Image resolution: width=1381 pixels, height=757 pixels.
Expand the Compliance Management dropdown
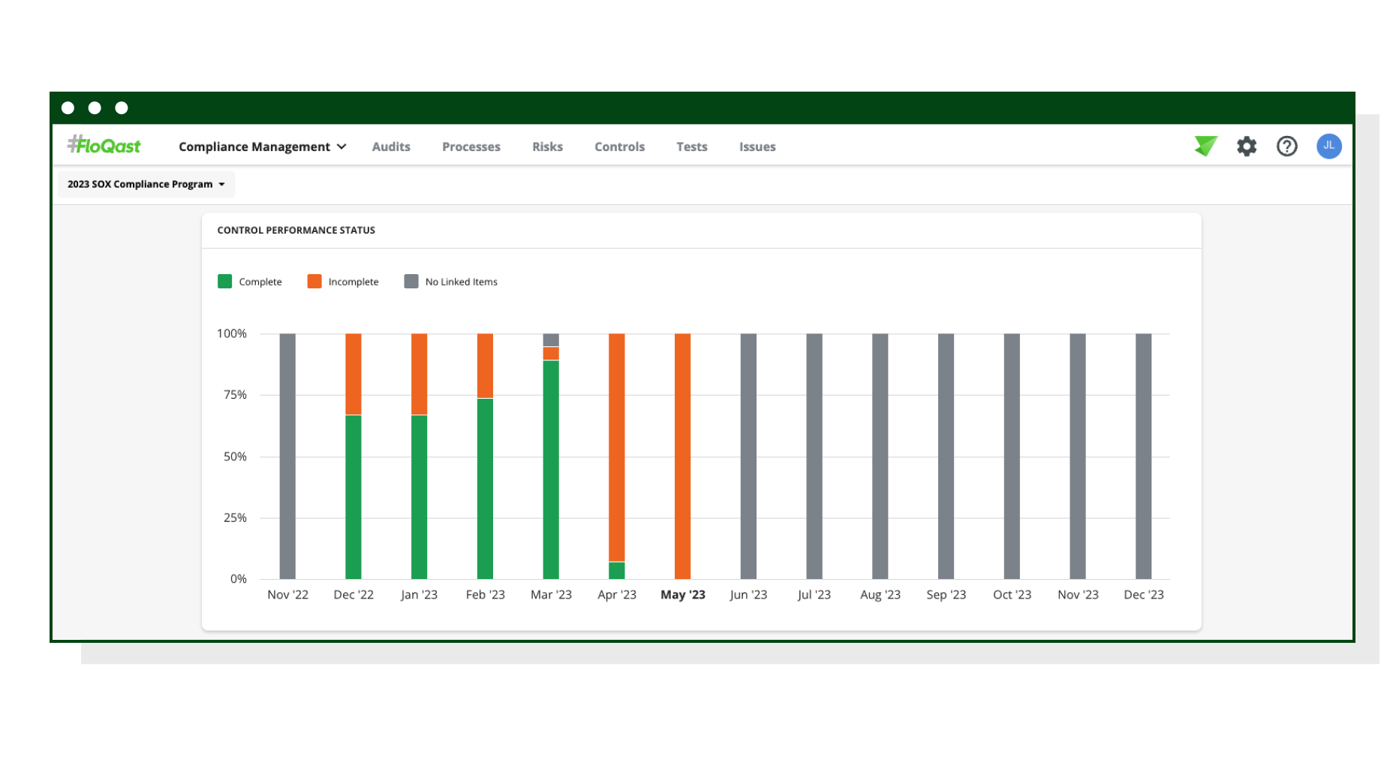coord(262,146)
